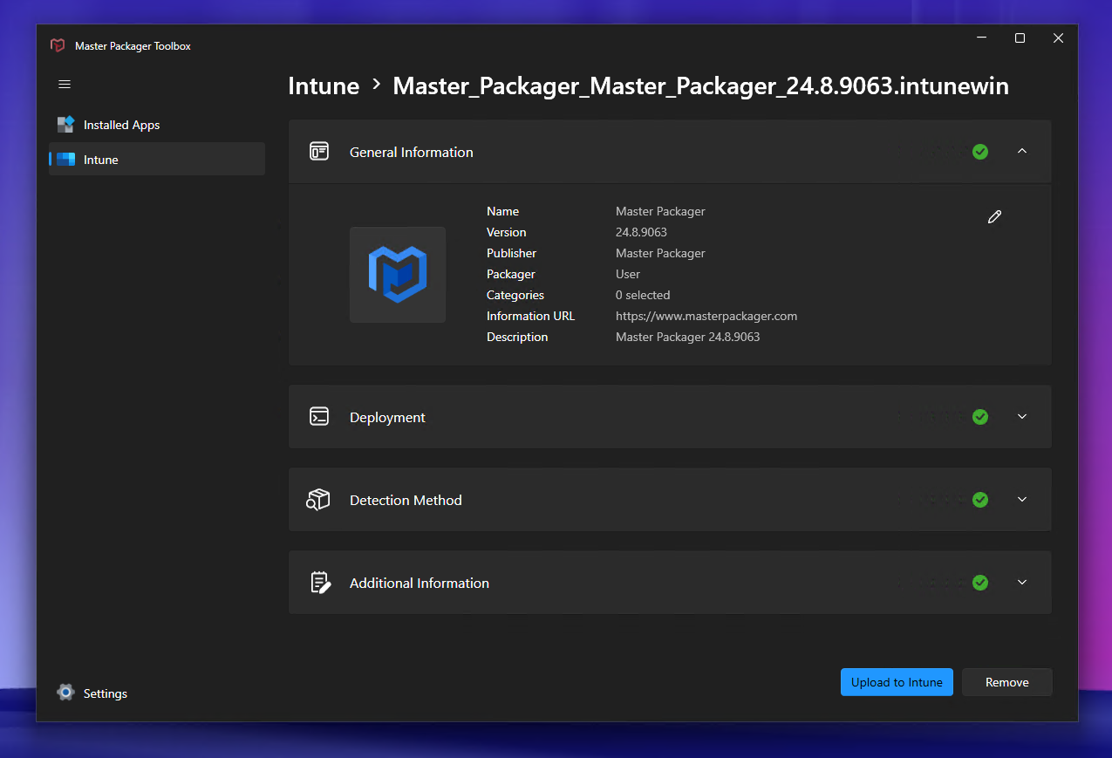Click the Name value Master Packager

coord(660,211)
